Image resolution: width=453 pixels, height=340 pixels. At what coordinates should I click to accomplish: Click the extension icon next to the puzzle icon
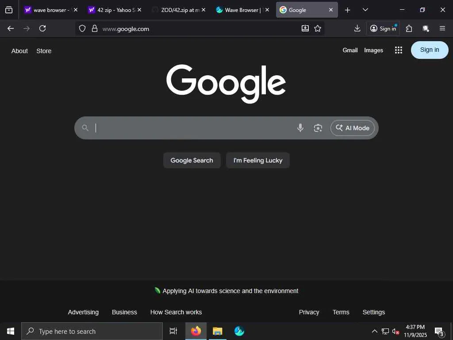click(x=426, y=28)
